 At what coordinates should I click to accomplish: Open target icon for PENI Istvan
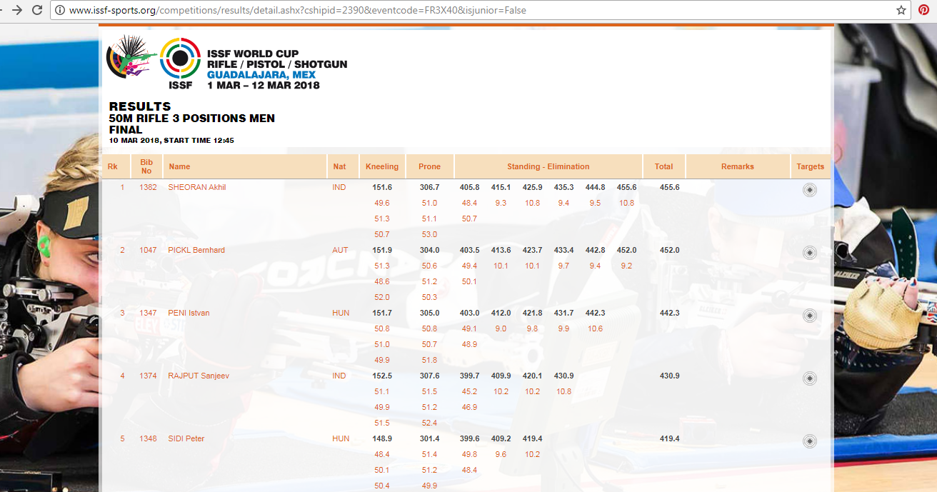(x=809, y=316)
